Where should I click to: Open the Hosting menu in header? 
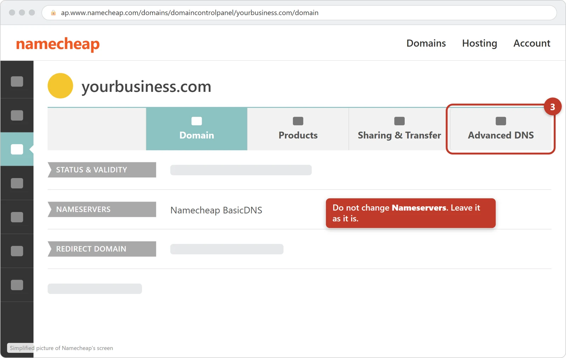coord(479,43)
